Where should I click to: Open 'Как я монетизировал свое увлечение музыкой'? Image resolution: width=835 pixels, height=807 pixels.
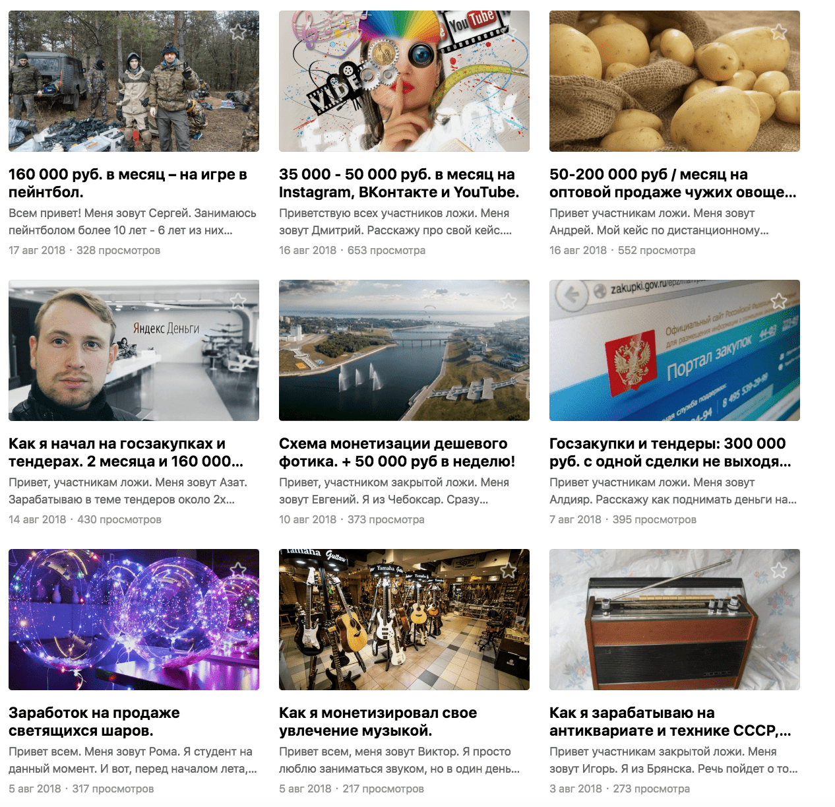378,722
